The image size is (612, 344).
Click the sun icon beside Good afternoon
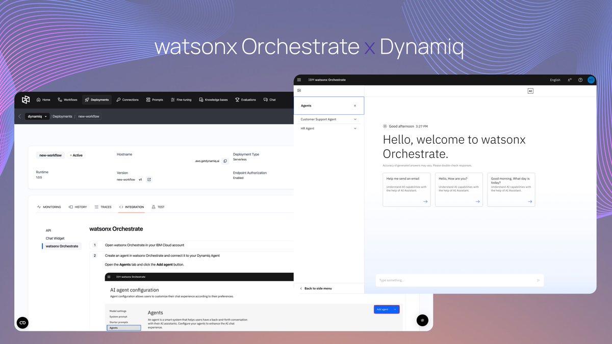pyautogui.click(x=385, y=126)
